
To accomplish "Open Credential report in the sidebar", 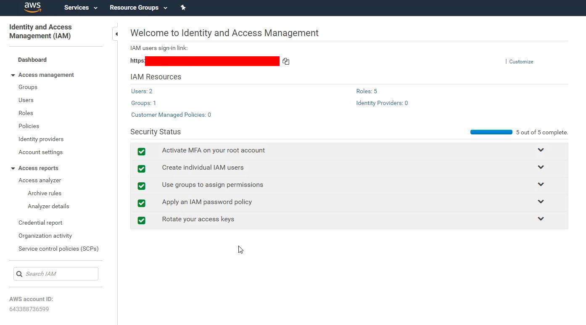I will coord(40,223).
